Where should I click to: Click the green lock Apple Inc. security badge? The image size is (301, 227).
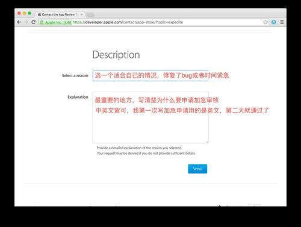point(55,22)
